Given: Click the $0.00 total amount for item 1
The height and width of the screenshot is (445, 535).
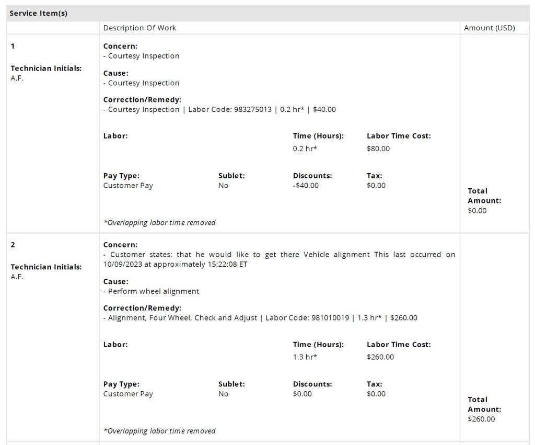Looking at the screenshot, I should point(477,211).
